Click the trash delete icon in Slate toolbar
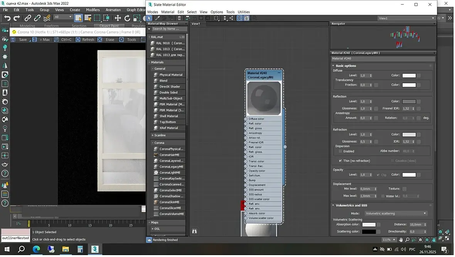 pyautogui.click(x=179, y=18)
